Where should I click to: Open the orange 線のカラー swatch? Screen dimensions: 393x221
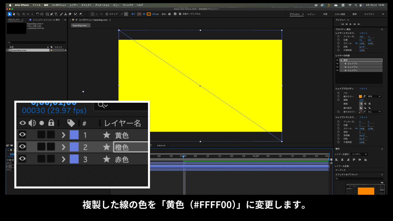[361, 96]
